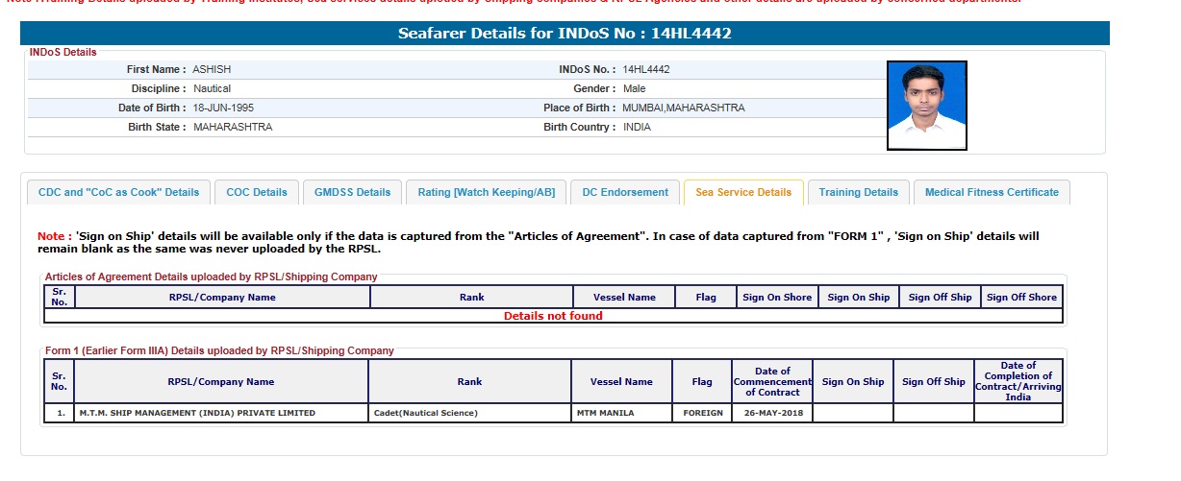This screenshot has width=1181, height=481.
Task: Click the seafarer profile photo
Action: pyautogui.click(x=926, y=106)
